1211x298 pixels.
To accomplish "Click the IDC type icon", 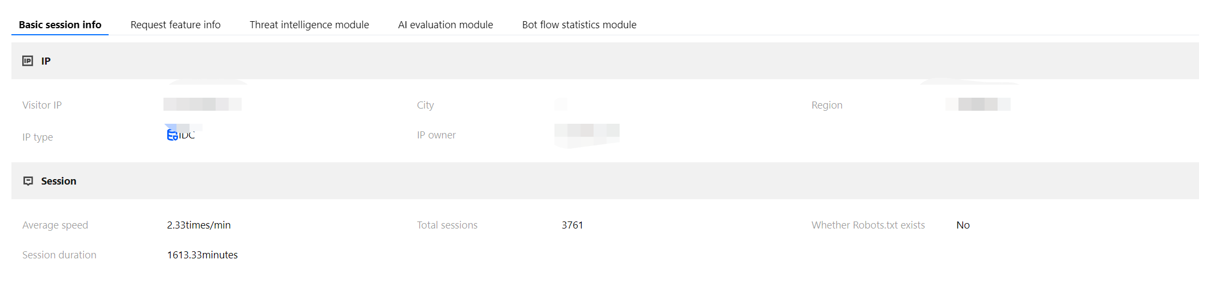I will click(x=172, y=135).
